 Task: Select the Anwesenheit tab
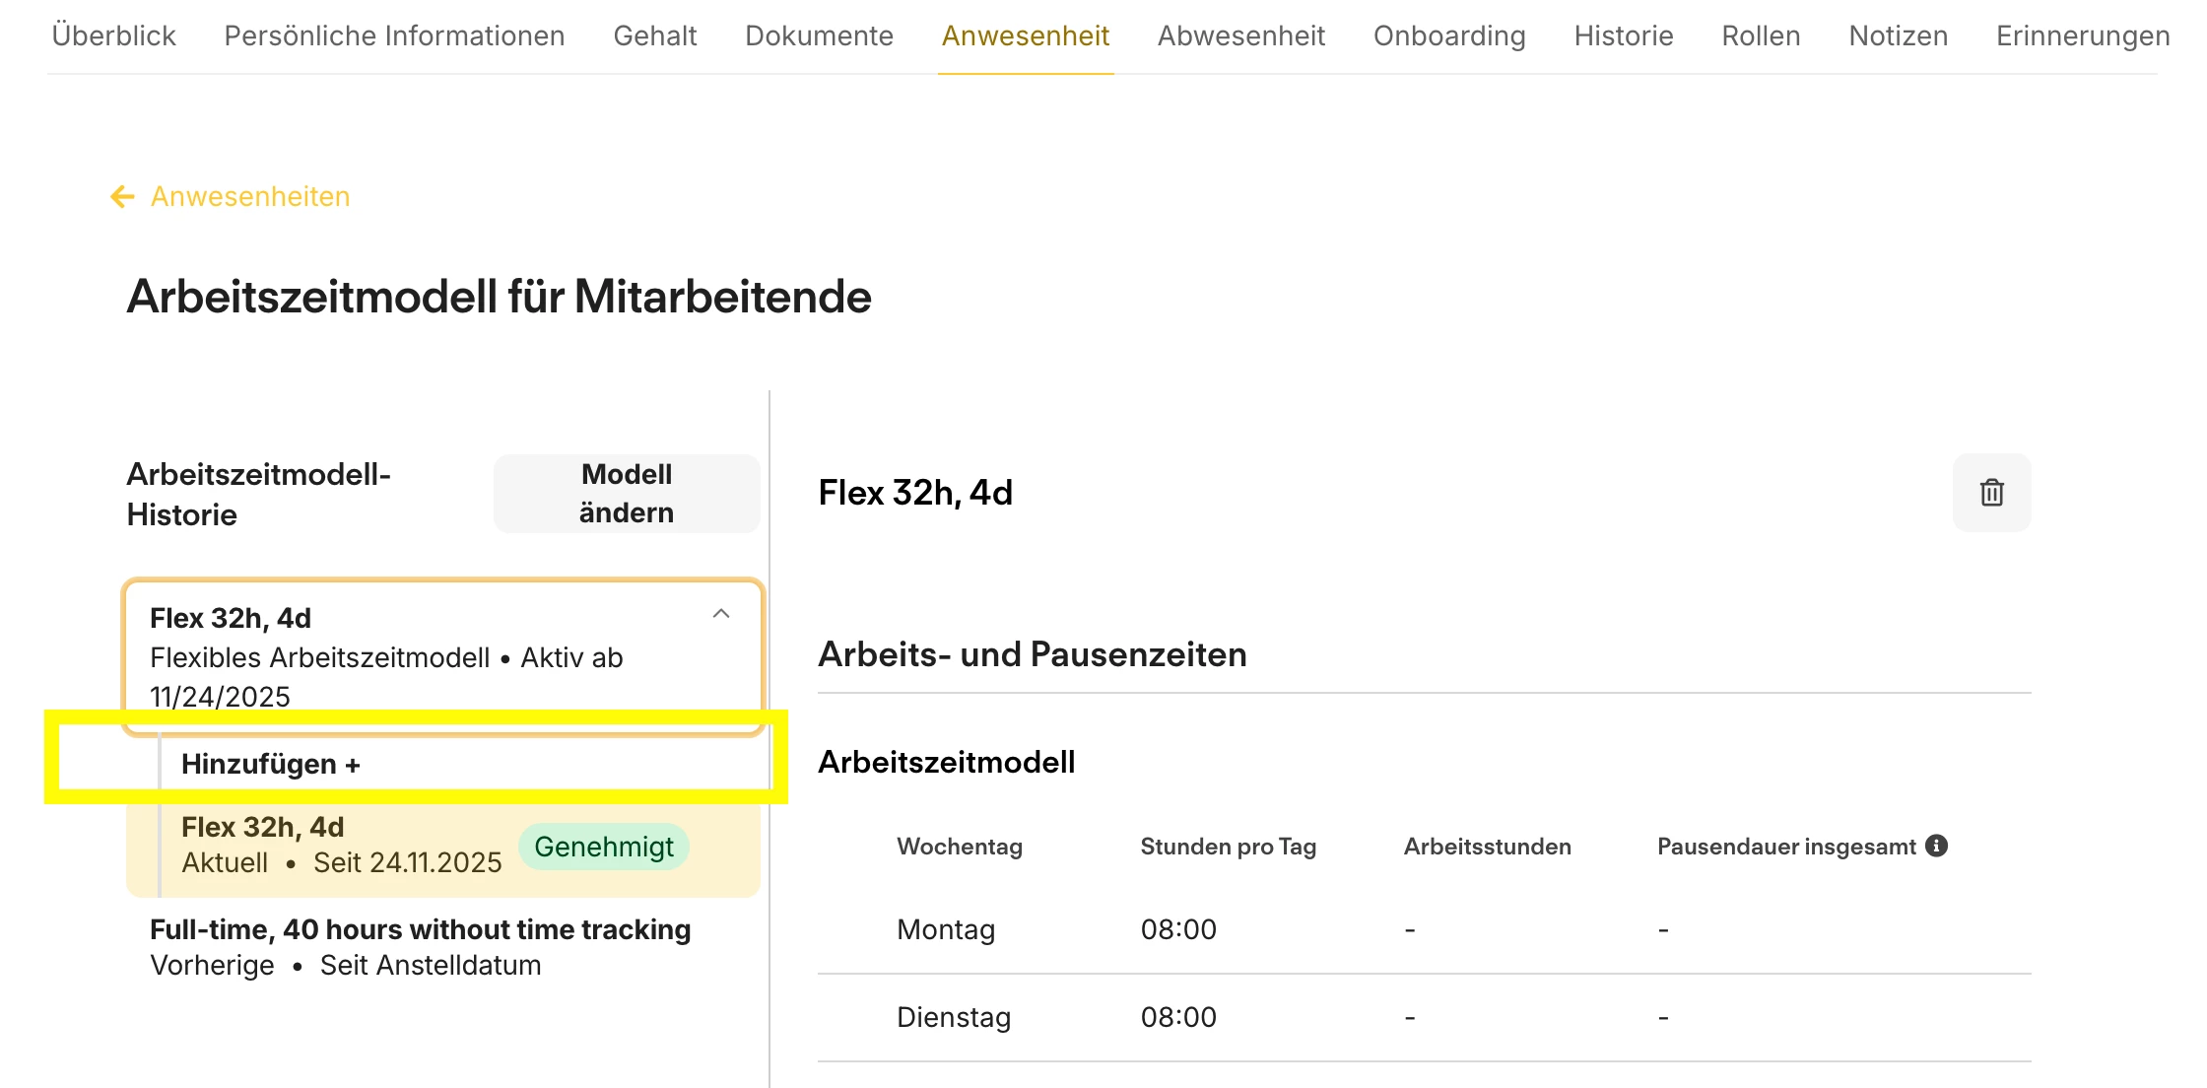click(1025, 35)
